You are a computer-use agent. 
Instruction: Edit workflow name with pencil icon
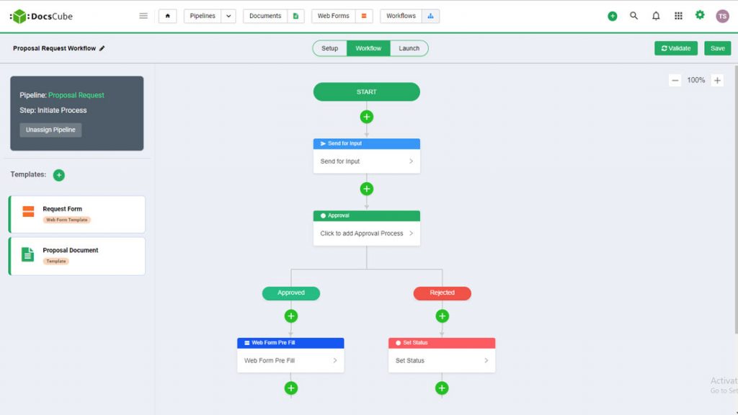click(x=102, y=48)
